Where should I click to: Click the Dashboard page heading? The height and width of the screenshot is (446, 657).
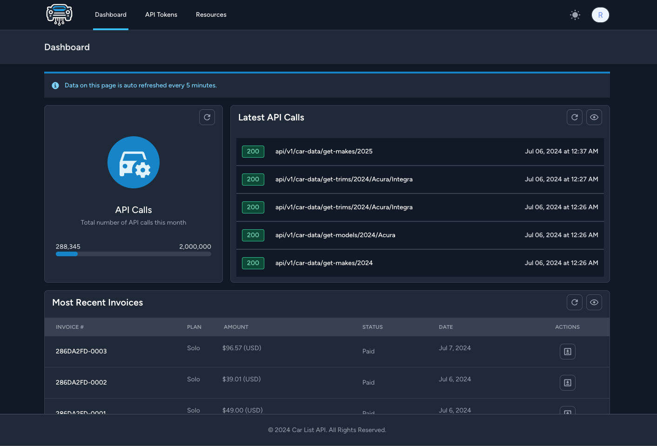point(67,47)
